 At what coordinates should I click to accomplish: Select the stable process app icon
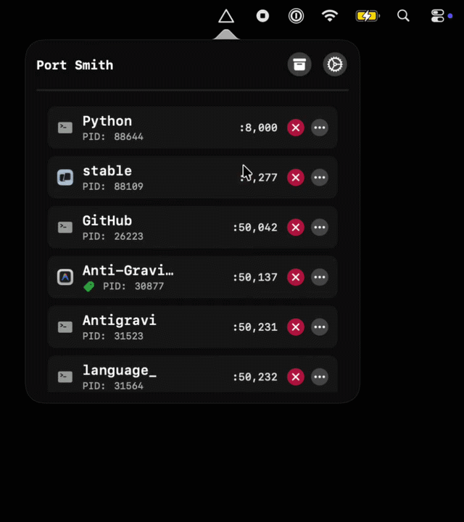coord(65,178)
